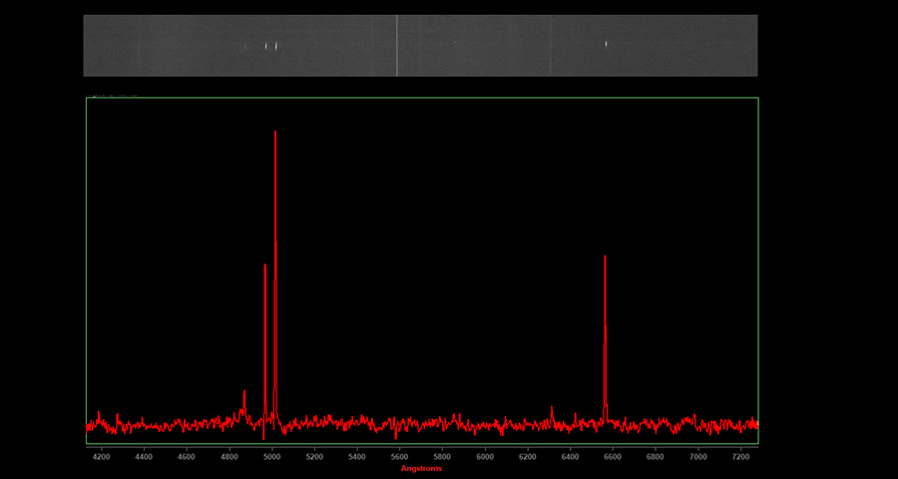The width and height of the screenshot is (898, 479).
Task: Click the 7200 tick label on the axis
Action: click(x=740, y=456)
